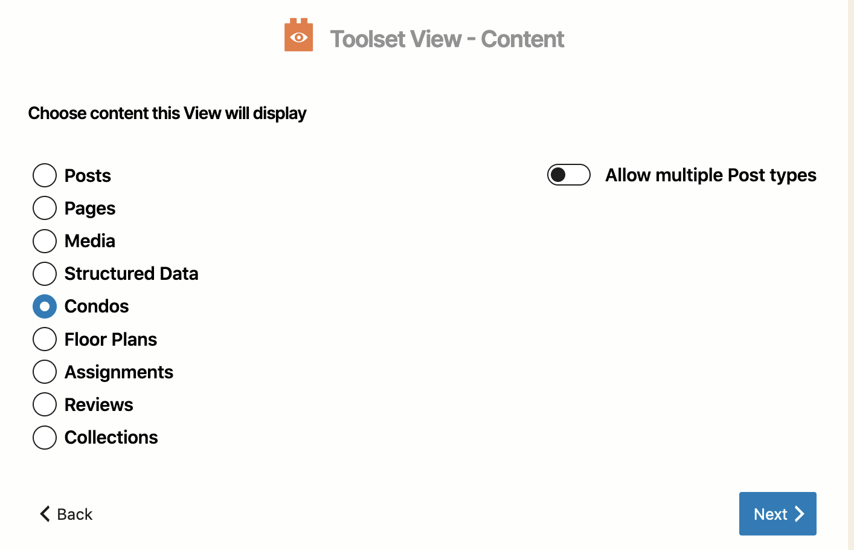Click the Toolset View orange eye icon
854x550 pixels.
pos(298,35)
